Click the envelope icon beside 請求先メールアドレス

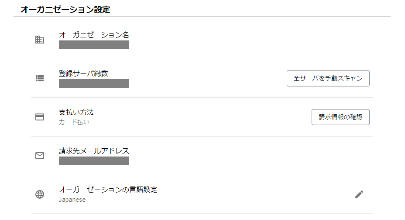click(x=40, y=156)
